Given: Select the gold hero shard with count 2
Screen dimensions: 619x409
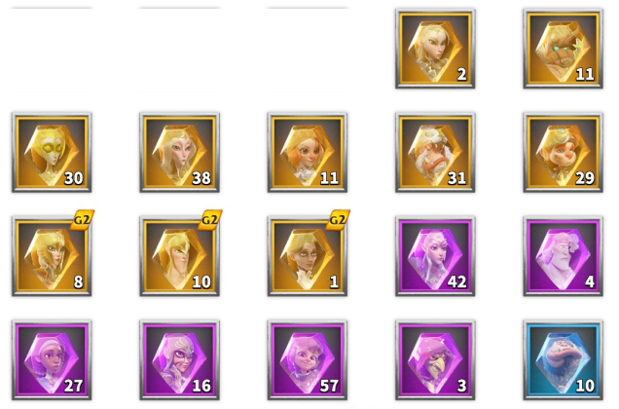Looking at the screenshot, I should click(435, 49).
